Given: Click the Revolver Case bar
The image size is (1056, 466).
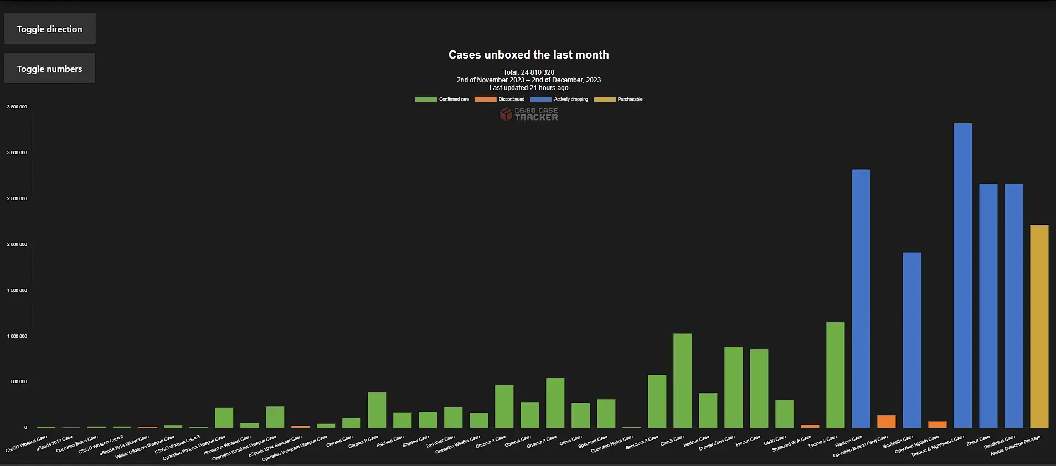Looking at the screenshot, I should pyautogui.click(x=453, y=418).
